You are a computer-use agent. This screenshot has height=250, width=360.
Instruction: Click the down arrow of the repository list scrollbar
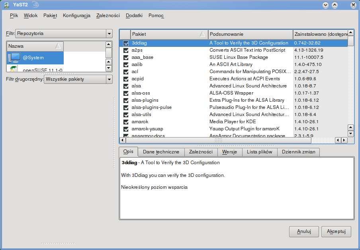click(109, 68)
